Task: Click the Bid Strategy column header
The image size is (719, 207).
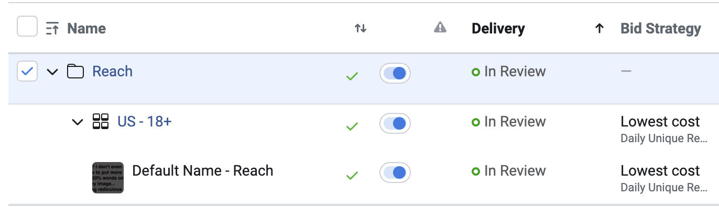Action: (x=661, y=29)
